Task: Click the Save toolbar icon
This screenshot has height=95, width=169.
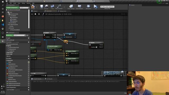Action: [x=41, y=6]
